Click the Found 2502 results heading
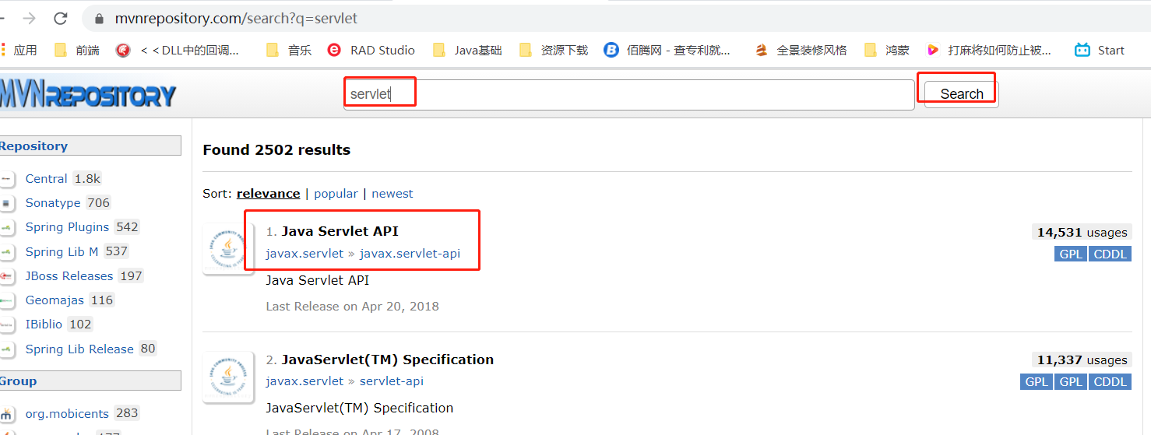Image resolution: width=1151 pixels, height=435 pixels. [276, 150]
